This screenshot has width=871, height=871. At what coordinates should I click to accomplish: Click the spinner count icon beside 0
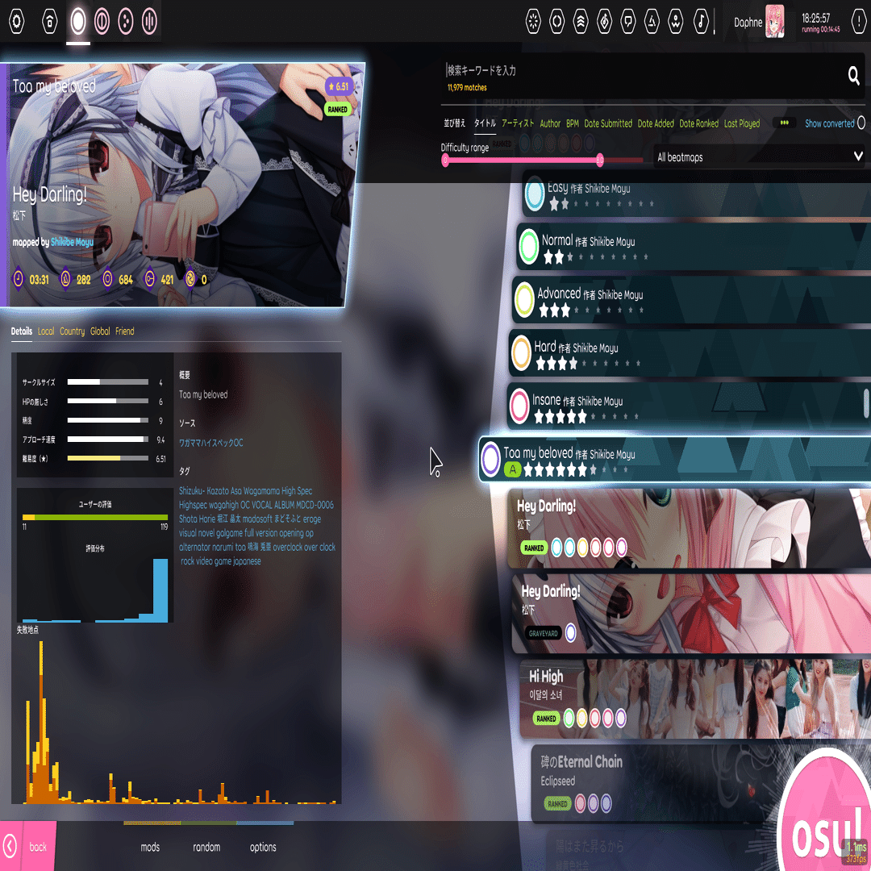pyautogui.click(x=190, y=279)
